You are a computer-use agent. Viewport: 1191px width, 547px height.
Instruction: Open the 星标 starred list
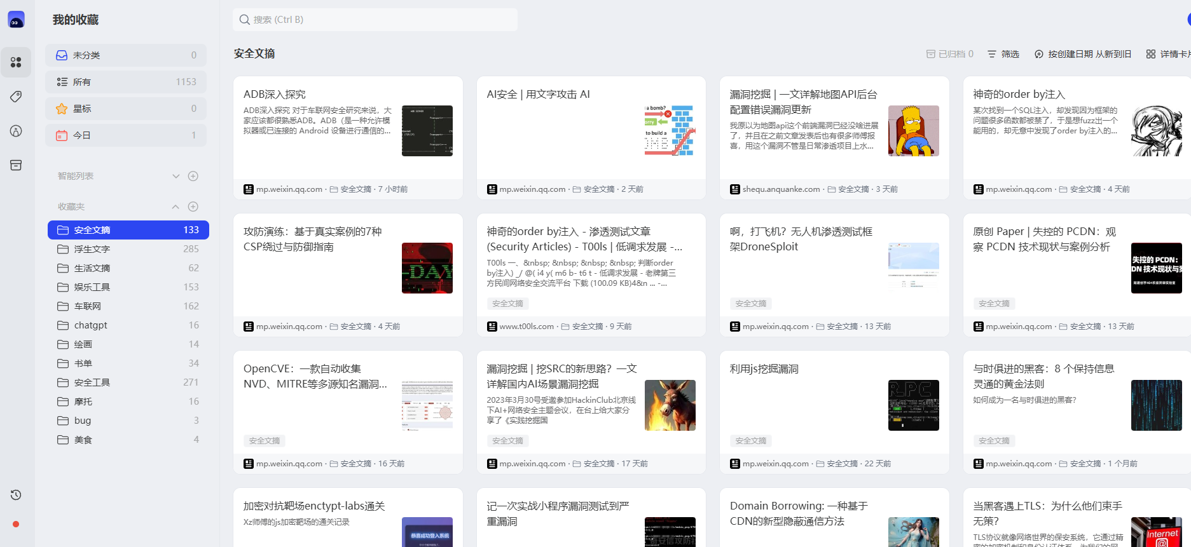[126, 109]
